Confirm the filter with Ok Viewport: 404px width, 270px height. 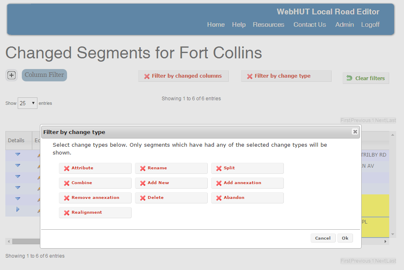pyautogui.click(x=345, y=238)
